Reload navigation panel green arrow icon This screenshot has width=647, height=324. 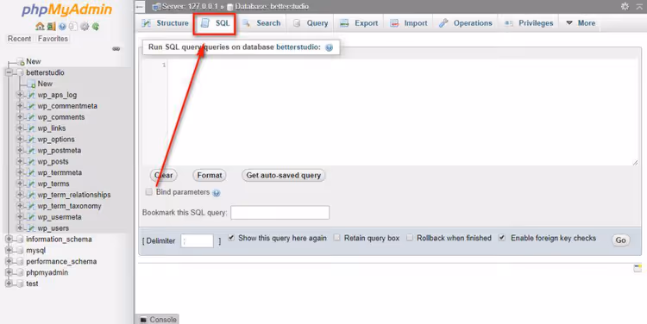95,27
